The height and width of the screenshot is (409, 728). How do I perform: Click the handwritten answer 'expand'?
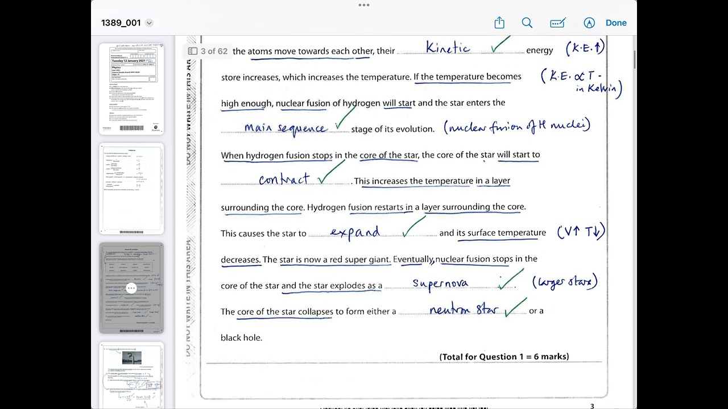tap(355, 232)
